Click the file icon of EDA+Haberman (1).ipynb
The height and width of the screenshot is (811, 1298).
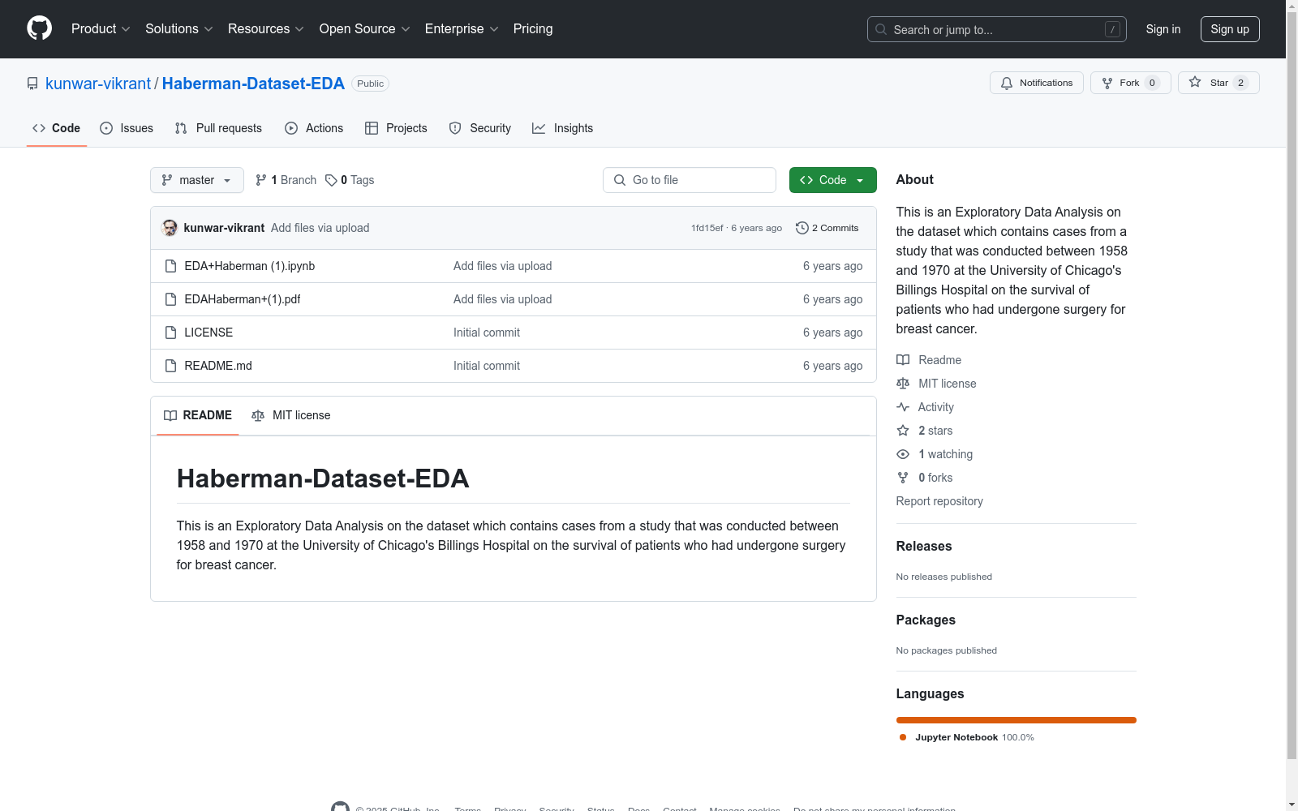click(170, 266)
